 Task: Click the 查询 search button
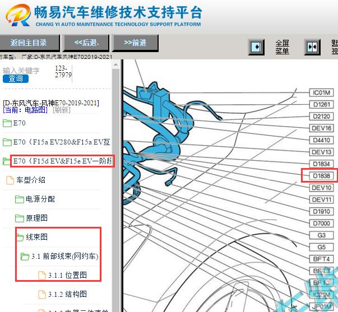[16, 78]
